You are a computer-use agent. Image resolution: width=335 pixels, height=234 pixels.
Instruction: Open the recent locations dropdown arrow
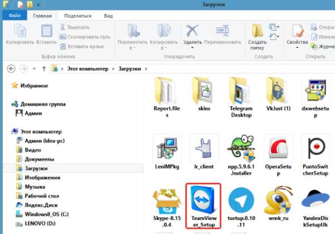(34, 69)
